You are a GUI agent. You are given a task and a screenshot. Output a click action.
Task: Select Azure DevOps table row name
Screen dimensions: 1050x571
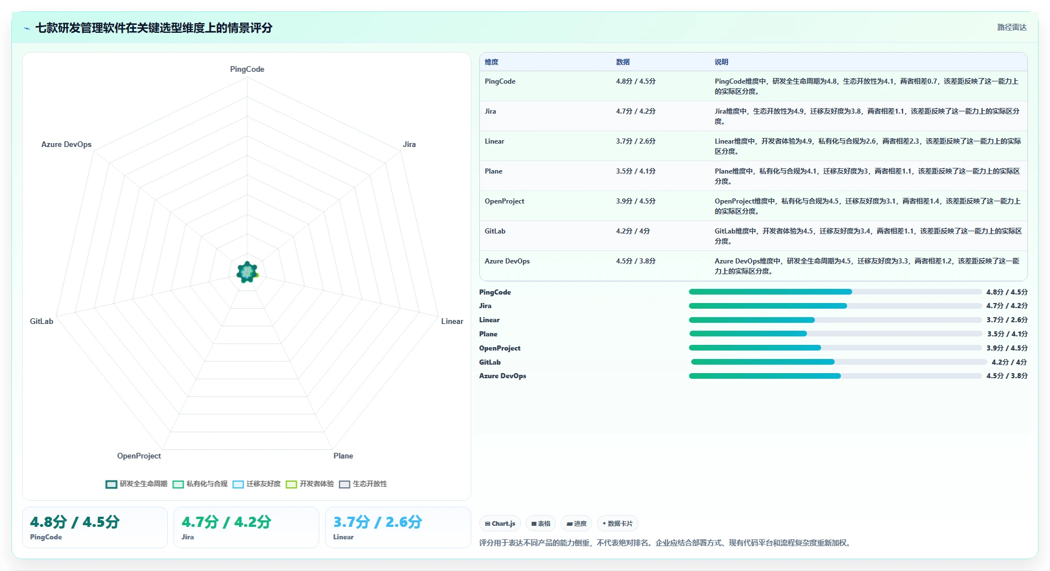[507, 261]
